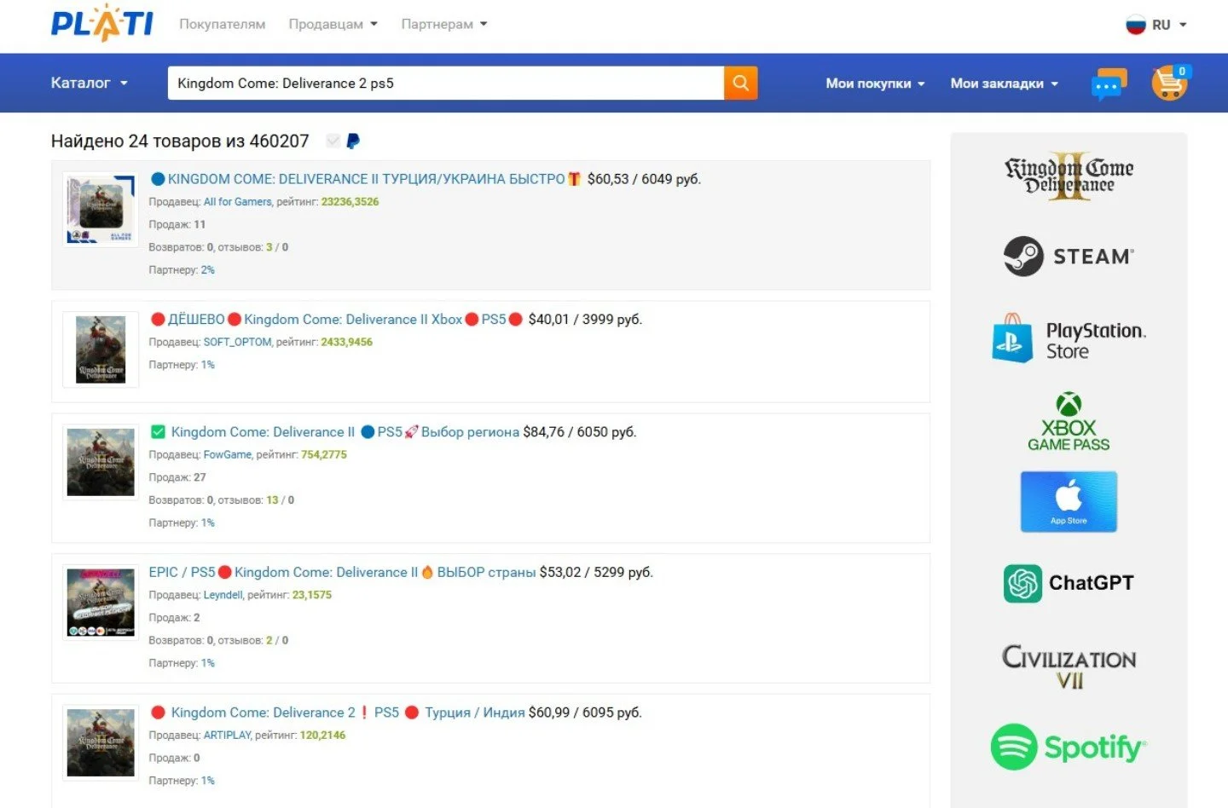Screen dimensions: 1228x808
Task: Open the Мои покупки dropdown
Action: tap(875, 83)
